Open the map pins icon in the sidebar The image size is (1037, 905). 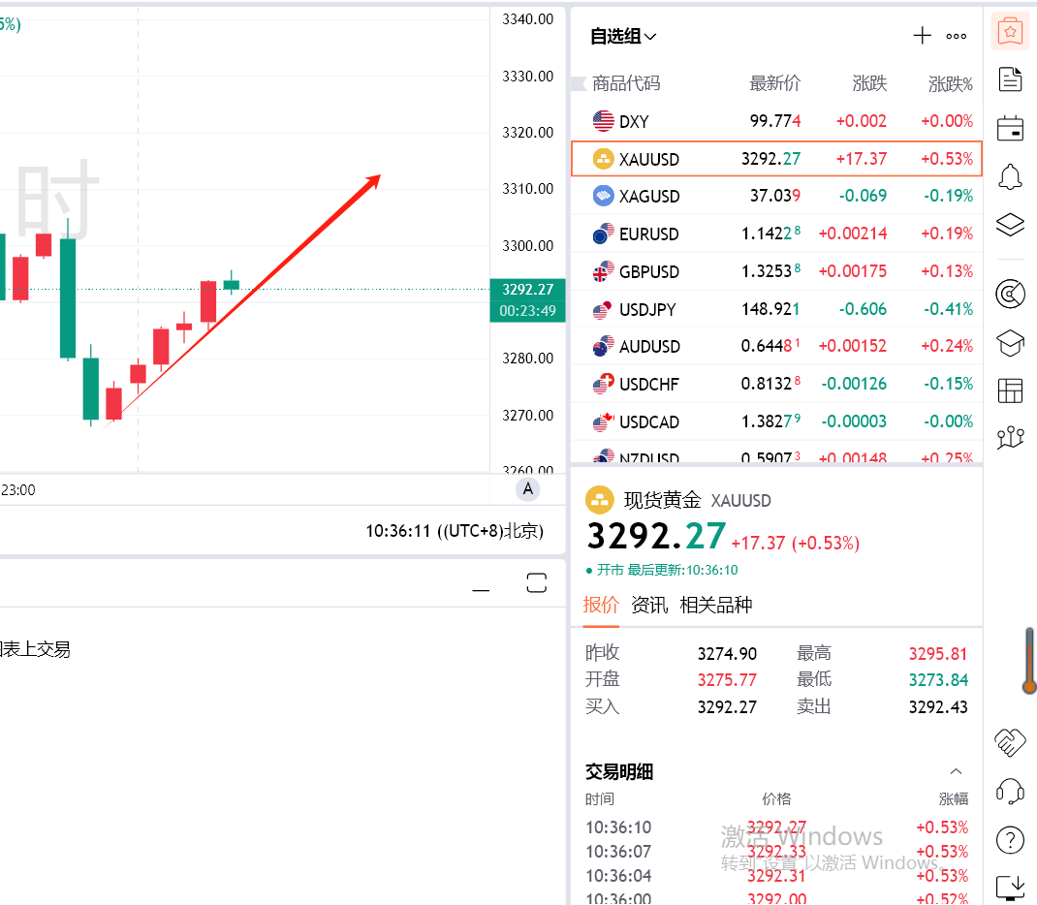pyautogui.click(x=1010, y=438)
